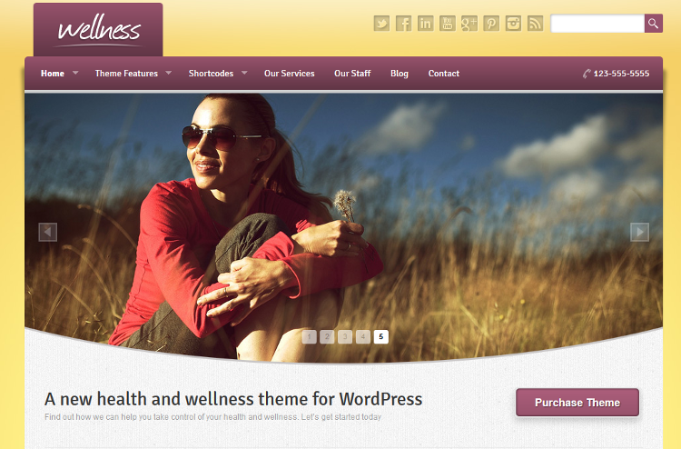Expand the Theme Features dropdown arrow
The width and height of the screenshot is (681, 449).
pyautogui.click(x=169, y=73)
